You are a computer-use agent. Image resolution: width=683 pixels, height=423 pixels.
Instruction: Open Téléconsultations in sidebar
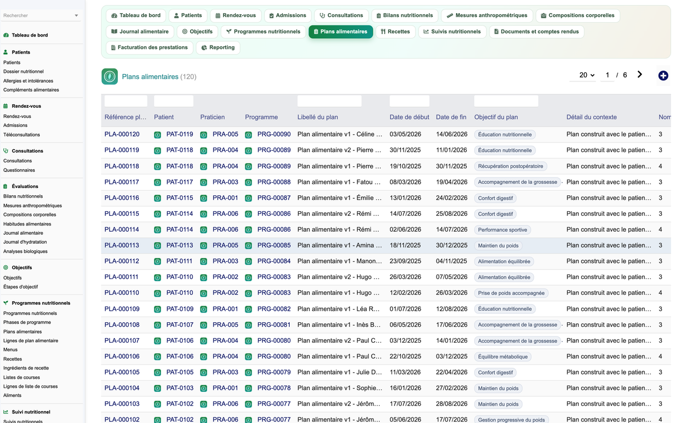[22, 135]
